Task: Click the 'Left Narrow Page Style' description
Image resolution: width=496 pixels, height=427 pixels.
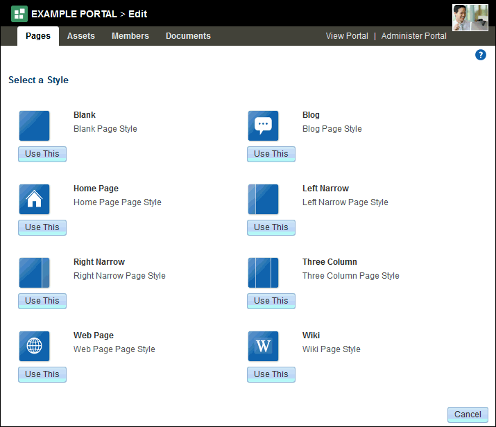Action: point(345,202)
